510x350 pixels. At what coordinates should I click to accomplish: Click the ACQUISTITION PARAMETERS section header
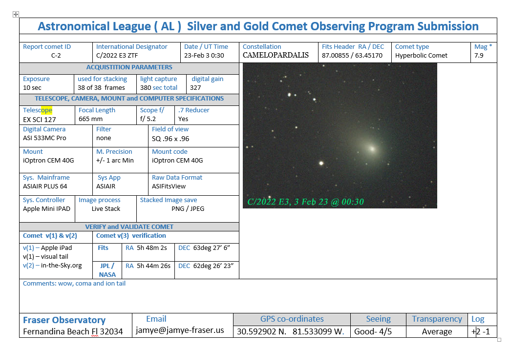129,67
